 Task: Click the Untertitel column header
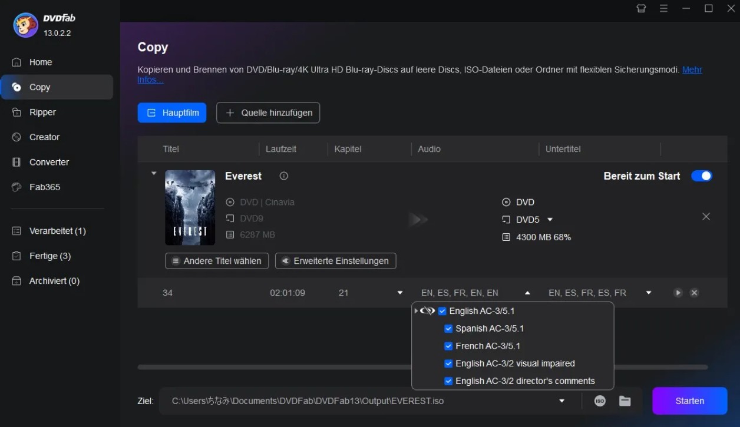[x=563, y=149]
